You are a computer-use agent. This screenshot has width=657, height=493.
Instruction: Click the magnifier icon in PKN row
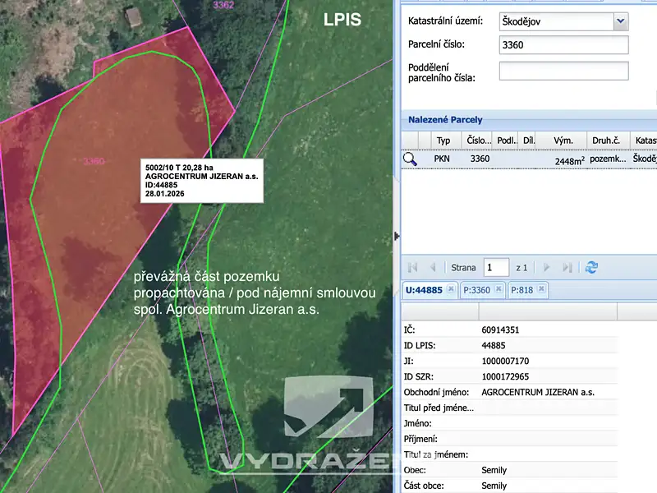click(x=410, y=159)
